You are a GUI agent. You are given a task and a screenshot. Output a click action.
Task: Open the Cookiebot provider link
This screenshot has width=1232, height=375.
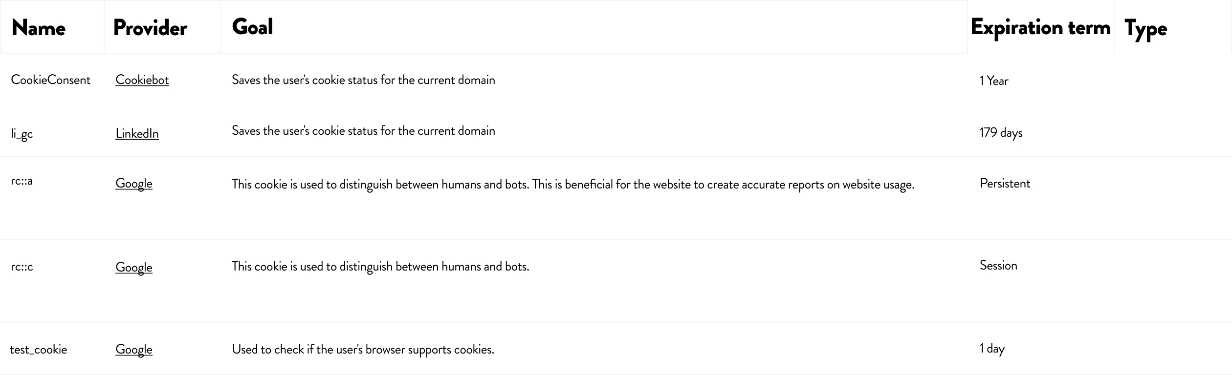[x=142, y=80]
